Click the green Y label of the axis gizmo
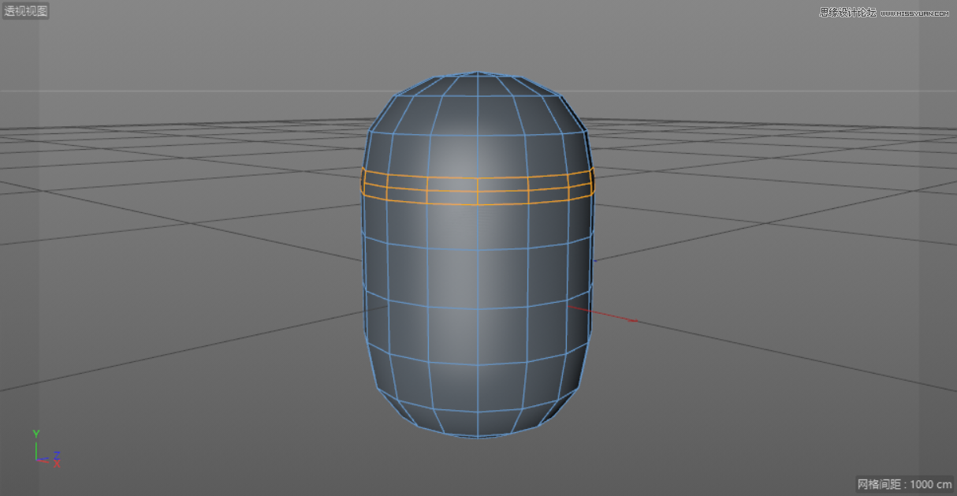The image size is (957, 496). (x=36, y=433)
